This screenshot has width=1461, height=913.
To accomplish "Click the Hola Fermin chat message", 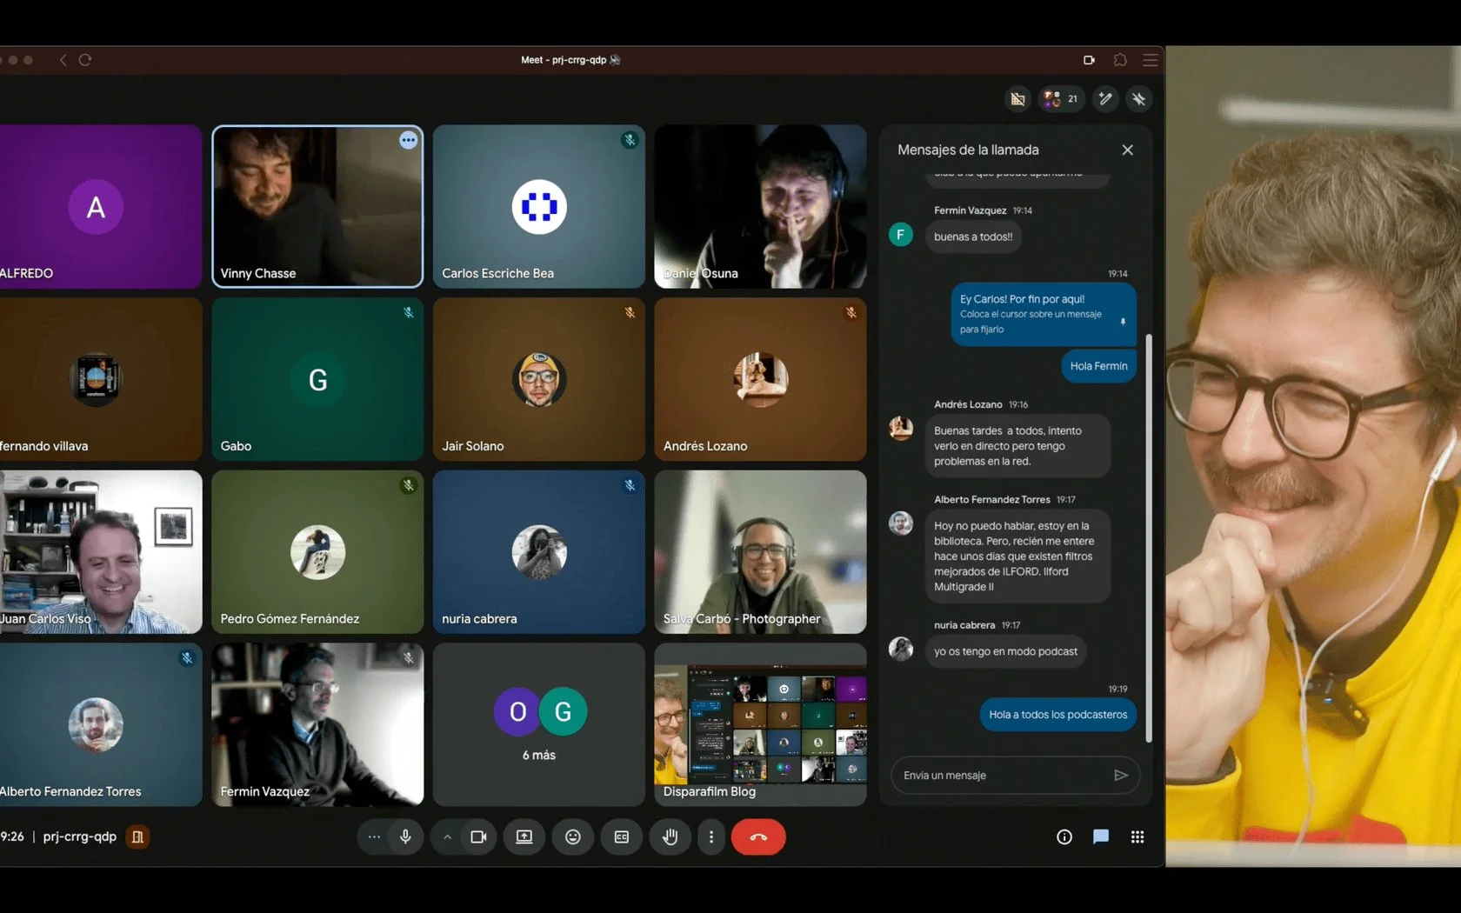I will pos(1098,366).
